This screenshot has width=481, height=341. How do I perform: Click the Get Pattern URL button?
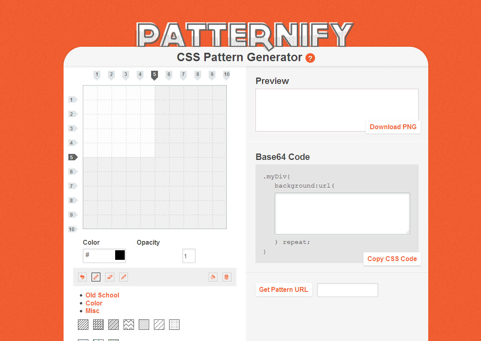point(283,289)
